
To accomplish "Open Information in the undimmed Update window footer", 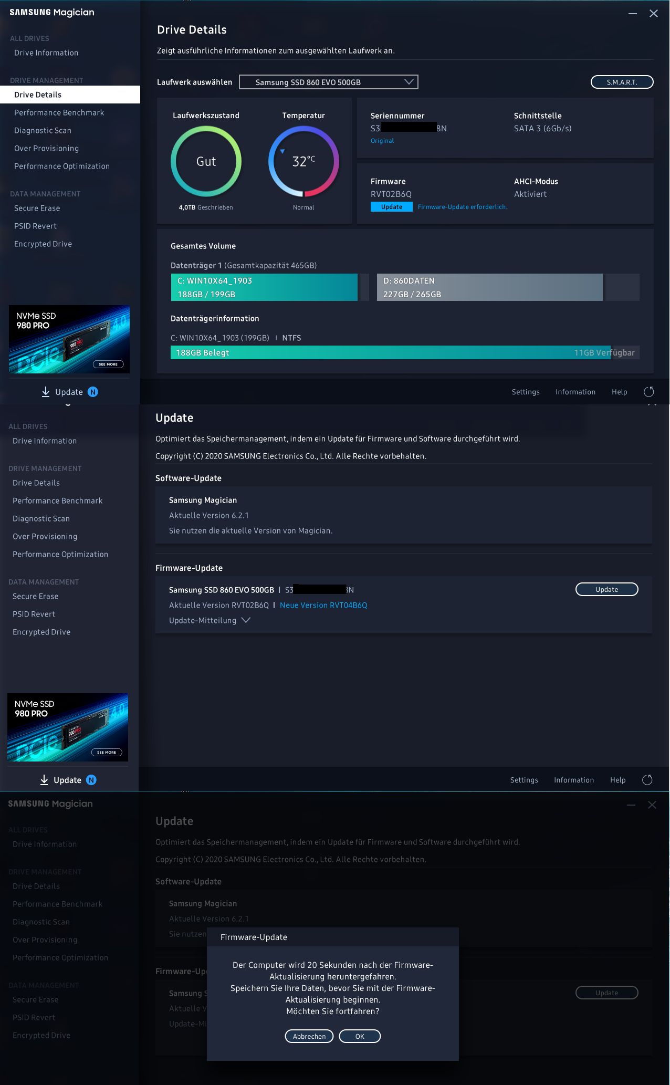I will 574,780.
